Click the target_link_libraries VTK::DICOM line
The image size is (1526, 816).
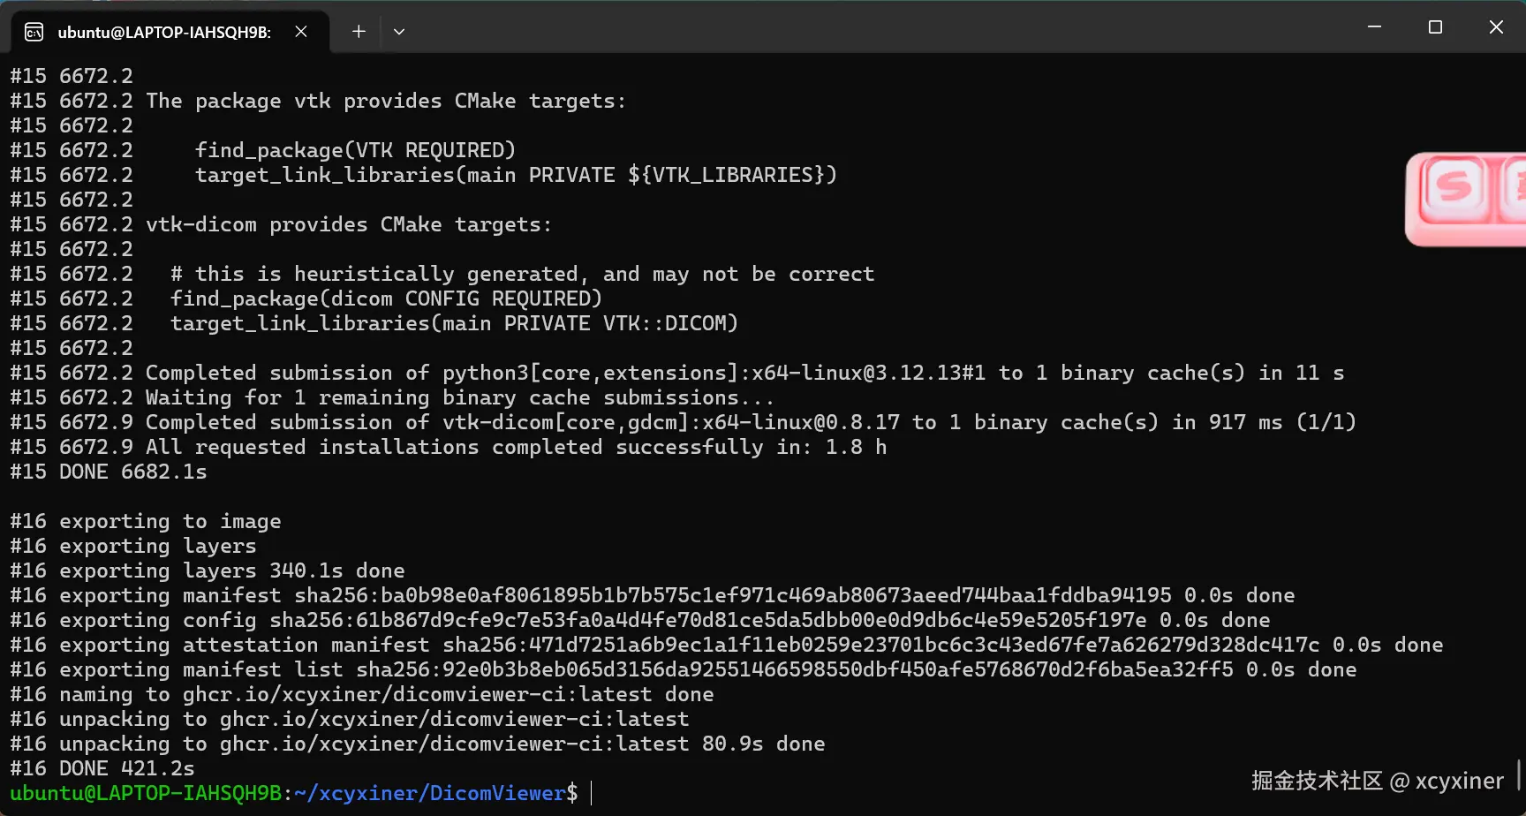(x=454, y=324)
